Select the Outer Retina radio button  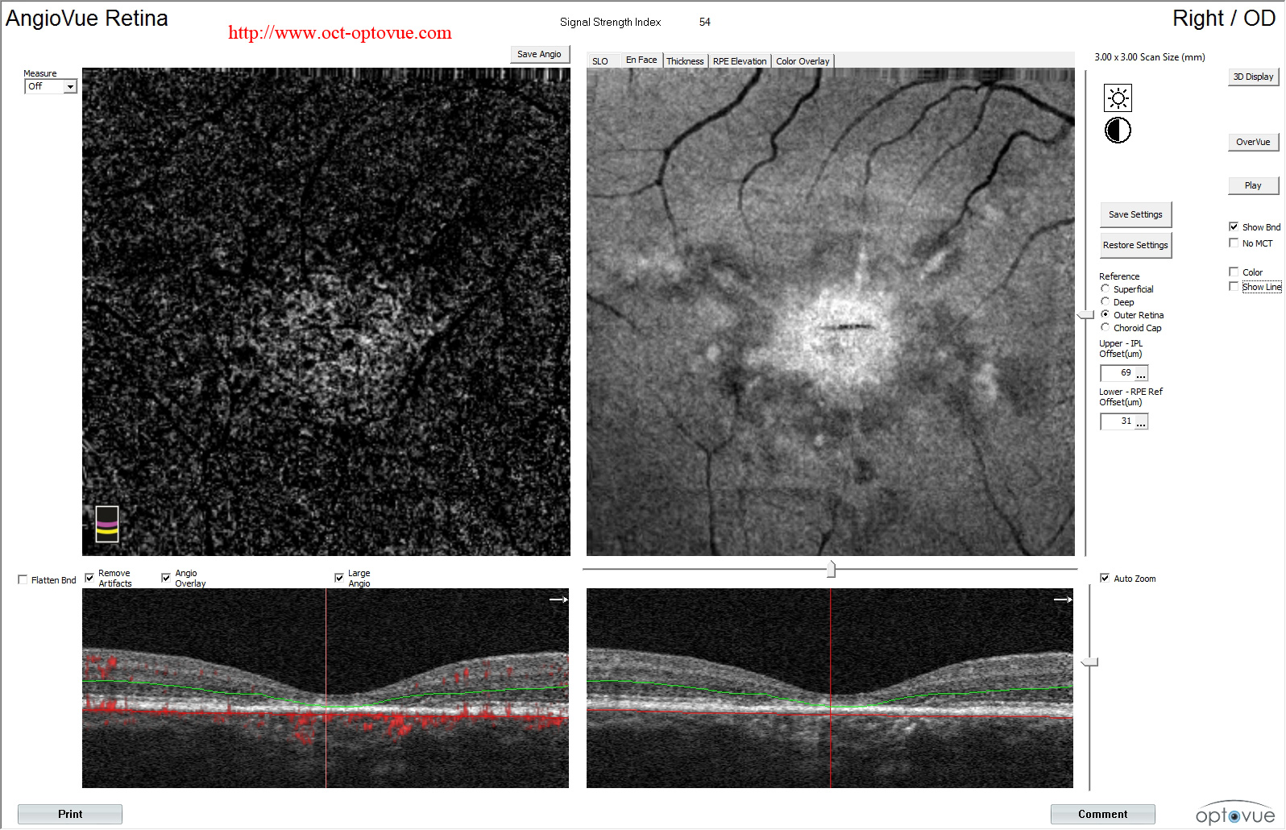1106,314
